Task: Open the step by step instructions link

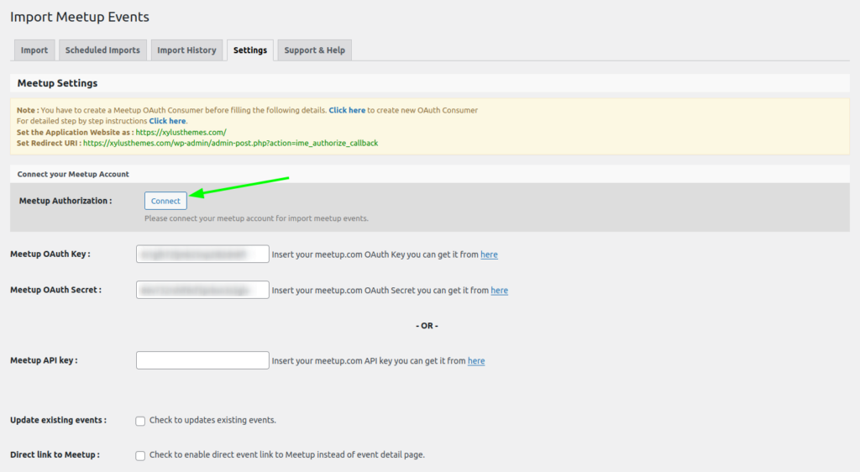Action: (x=167, y=121)
